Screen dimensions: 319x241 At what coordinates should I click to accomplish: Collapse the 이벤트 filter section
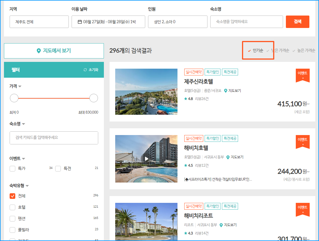coord(17,159)
